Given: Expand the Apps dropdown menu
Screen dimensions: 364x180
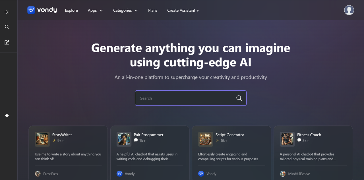Looking at the screenshot, I should (x=95, y=11).
